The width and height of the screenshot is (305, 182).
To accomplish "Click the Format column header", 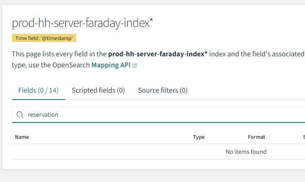I will (256, 137).
